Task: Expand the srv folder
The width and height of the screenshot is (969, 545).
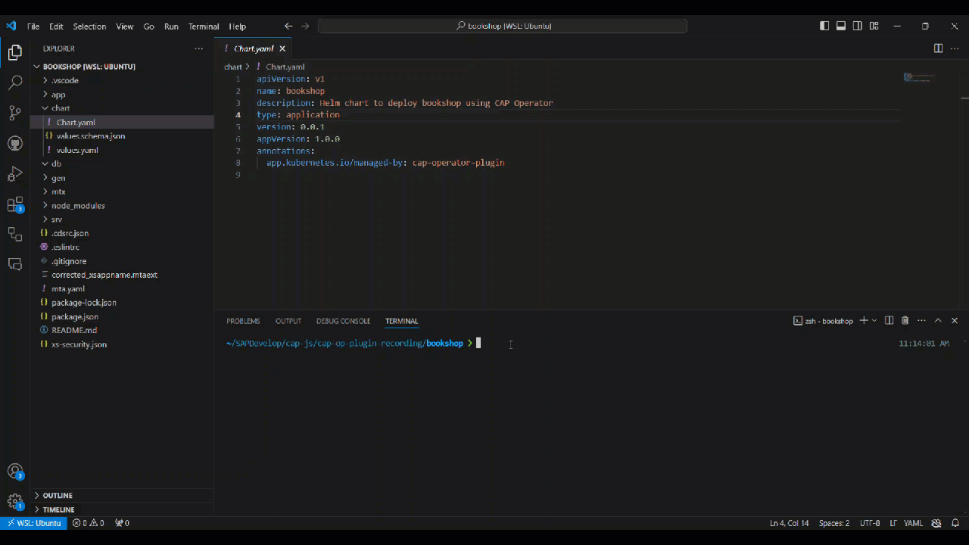Action: pyautogui.click(x=122, y=220)
